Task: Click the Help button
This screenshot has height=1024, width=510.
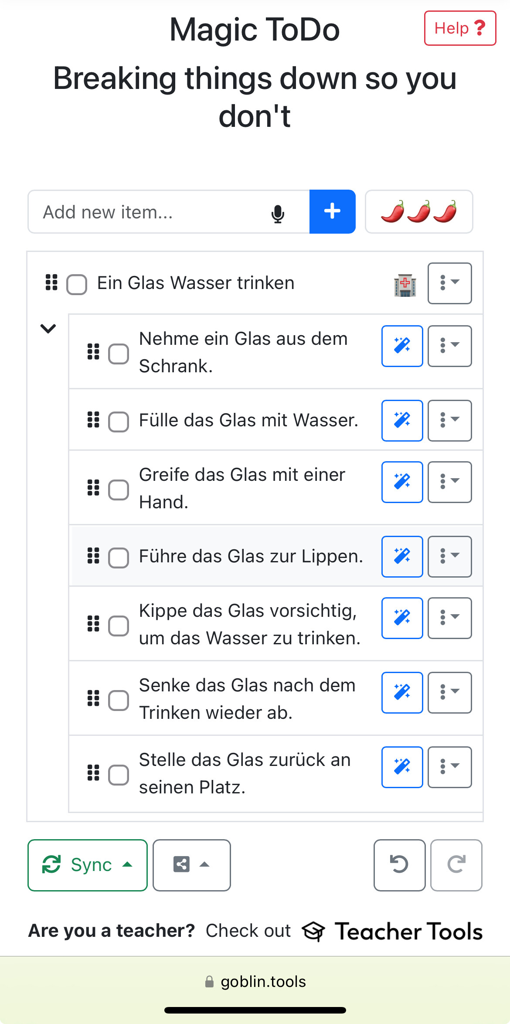Action: (x=460, y=28)
